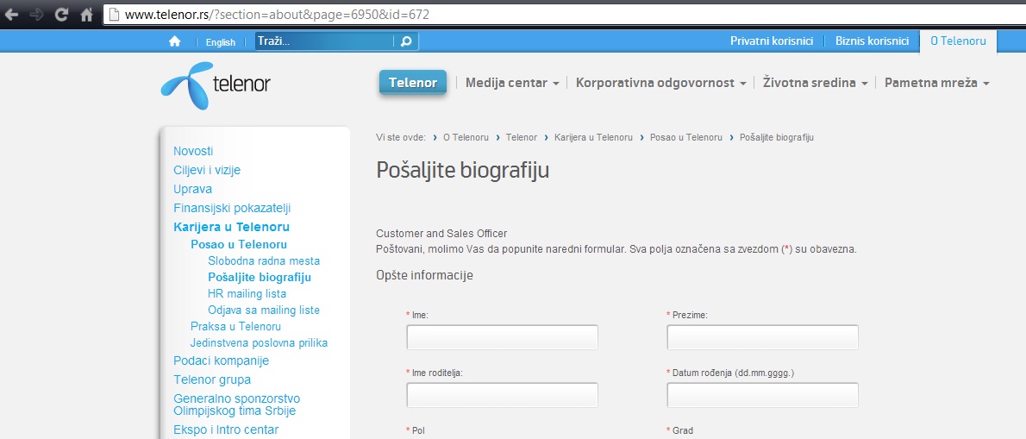Open Ekspo i Intro centar
Image resolution: width=1026 pixels, height=439 pixels.
[226, 430]
